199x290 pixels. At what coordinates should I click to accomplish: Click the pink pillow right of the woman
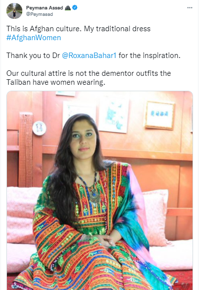click(x=157, y=217)
